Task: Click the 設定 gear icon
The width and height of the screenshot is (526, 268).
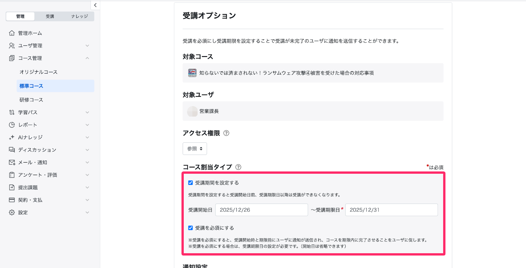Action: (x=12, y=212)
